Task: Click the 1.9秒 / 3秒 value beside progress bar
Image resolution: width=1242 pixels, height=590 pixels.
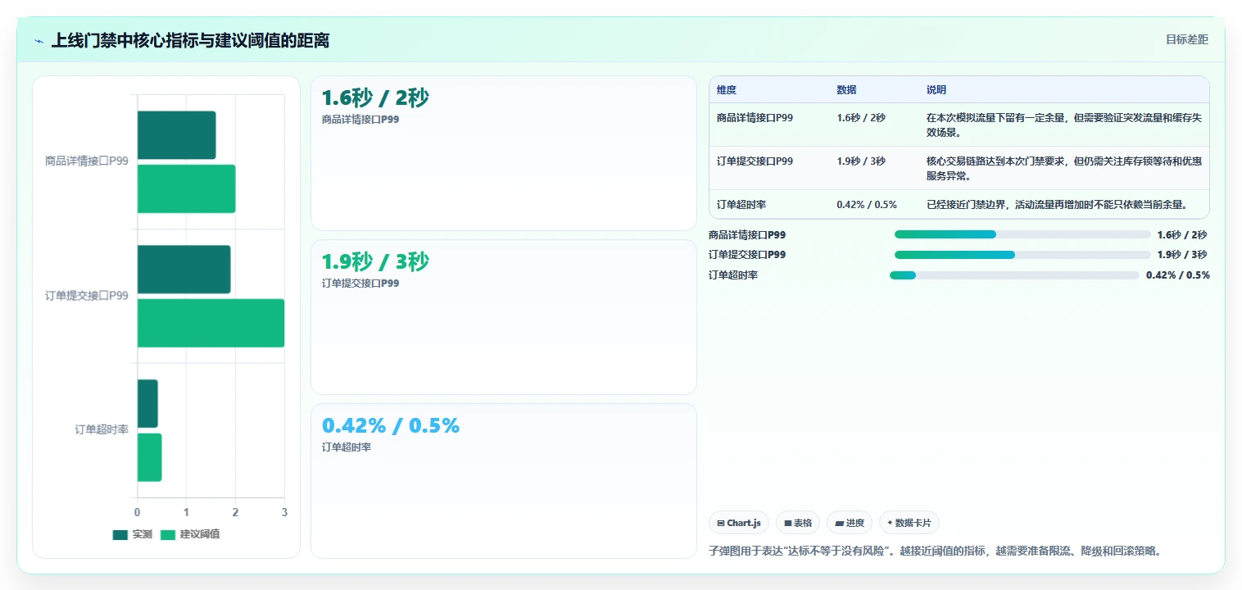Action: (1182, 255)
